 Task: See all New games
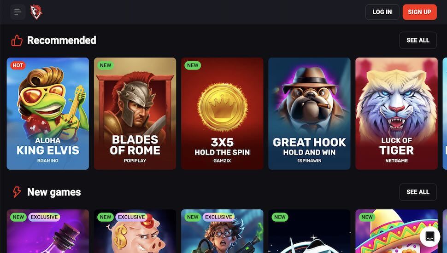(418, 192)
